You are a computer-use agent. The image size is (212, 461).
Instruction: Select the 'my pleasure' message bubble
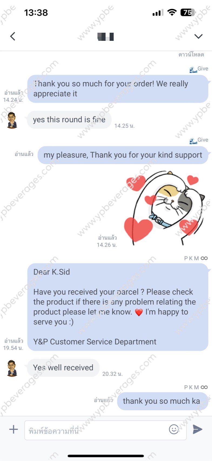(123, 155)
